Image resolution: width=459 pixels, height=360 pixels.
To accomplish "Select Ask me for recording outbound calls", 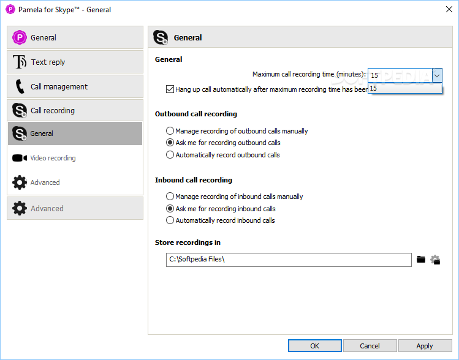I will 170,143.
